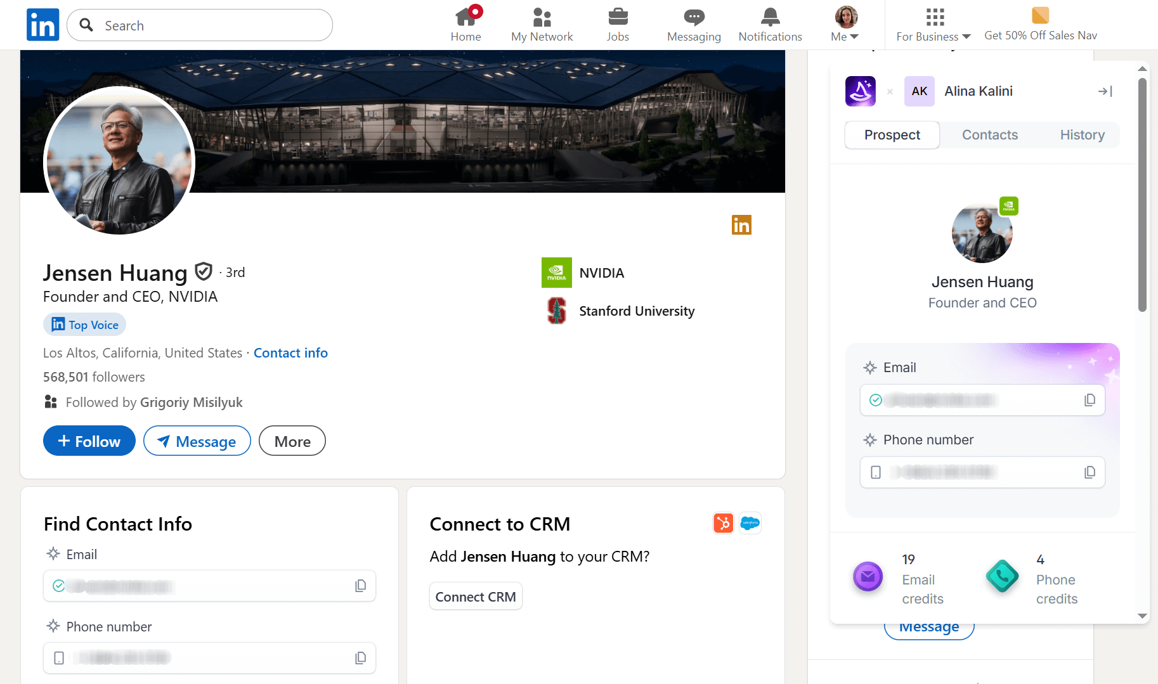The height and width of the screenshot is (684, 1158).
Task: Expand the For Business menu
Action: 933,25
